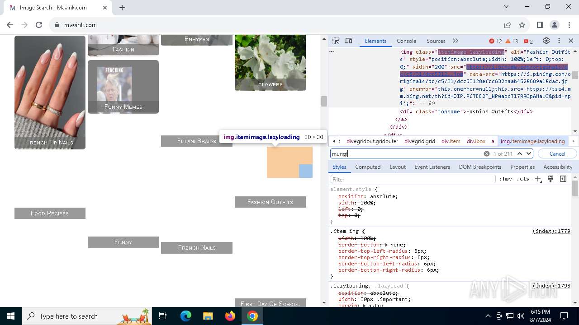The image size is (579, 325).
Task: Open a new browser tab
Action: [122, 8]
